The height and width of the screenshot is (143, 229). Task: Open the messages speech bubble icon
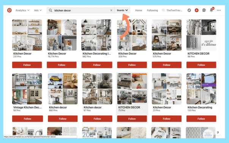[204, 10]
